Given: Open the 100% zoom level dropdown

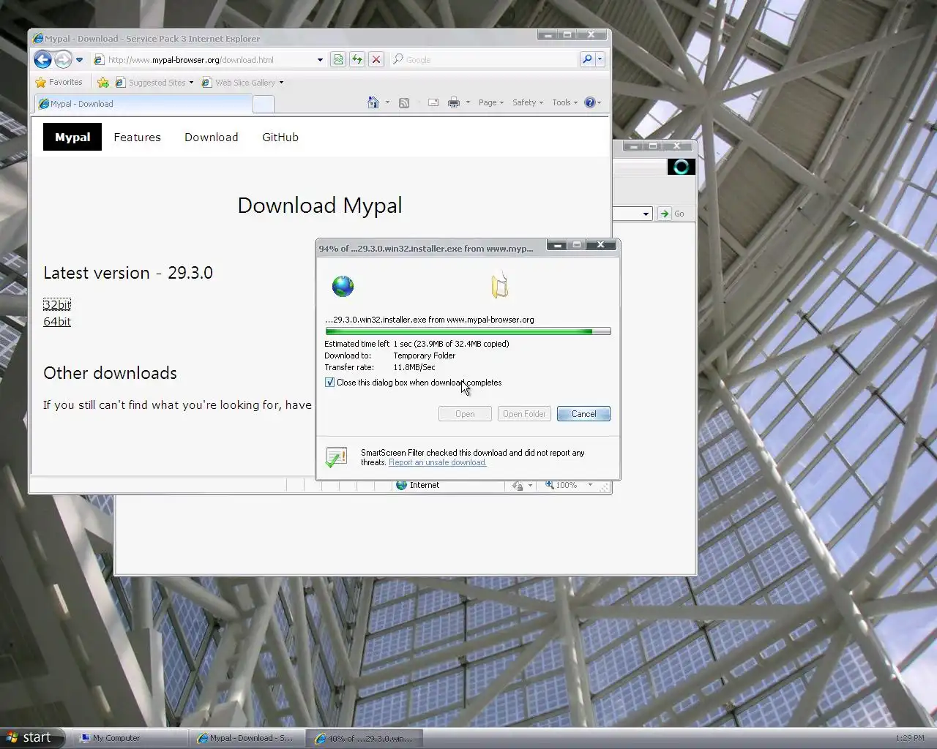Looking at the screenshot, I should (x=590, y=485).
